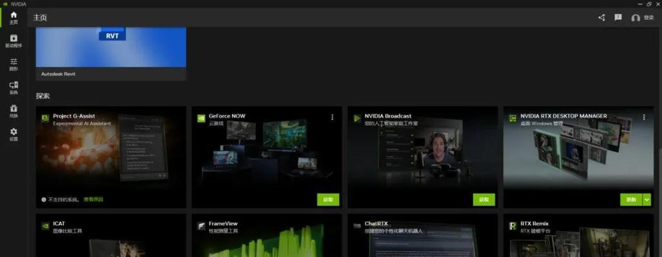
Task: Click the "Project G-Assist" title text
Action: pyautogui.click(x=74, y=116)
